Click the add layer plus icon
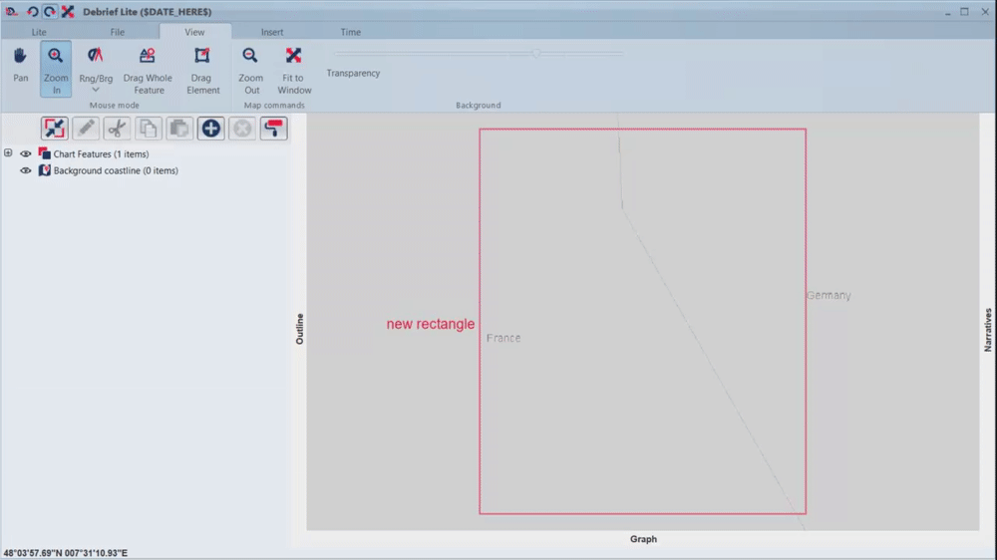 210,129
